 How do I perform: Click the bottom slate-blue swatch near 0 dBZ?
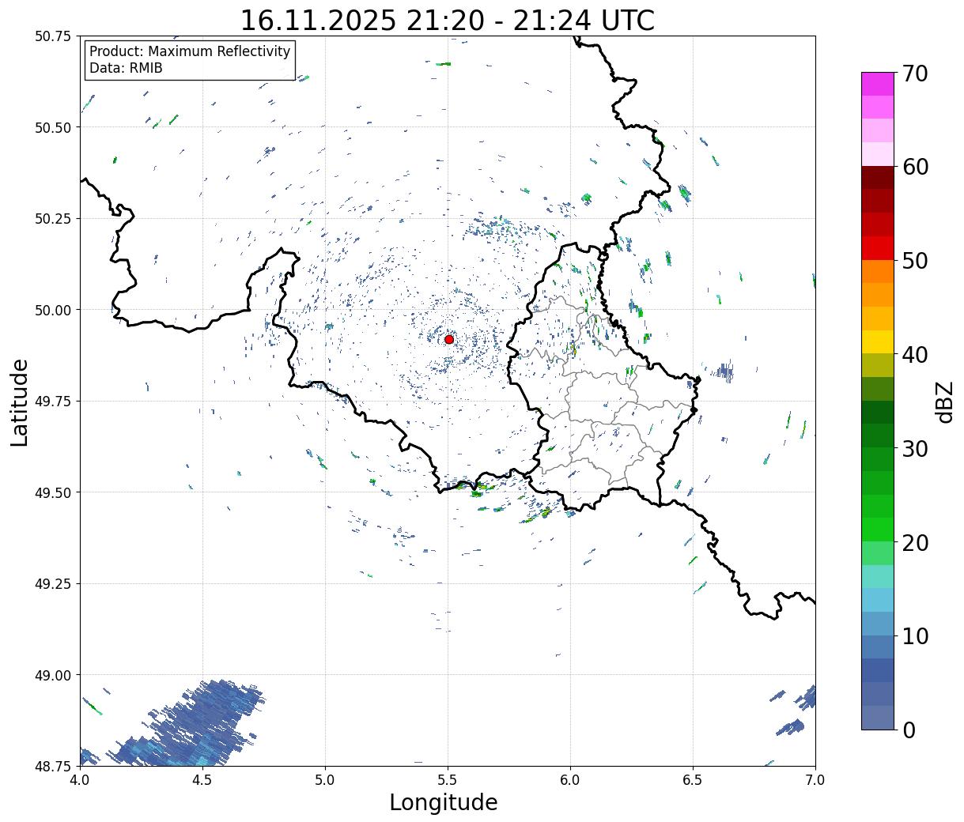coord(878,717)
